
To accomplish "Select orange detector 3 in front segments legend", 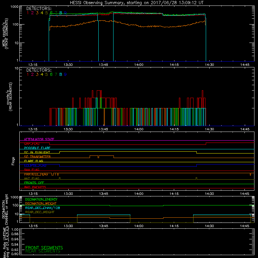I will [x=37, y=13].
